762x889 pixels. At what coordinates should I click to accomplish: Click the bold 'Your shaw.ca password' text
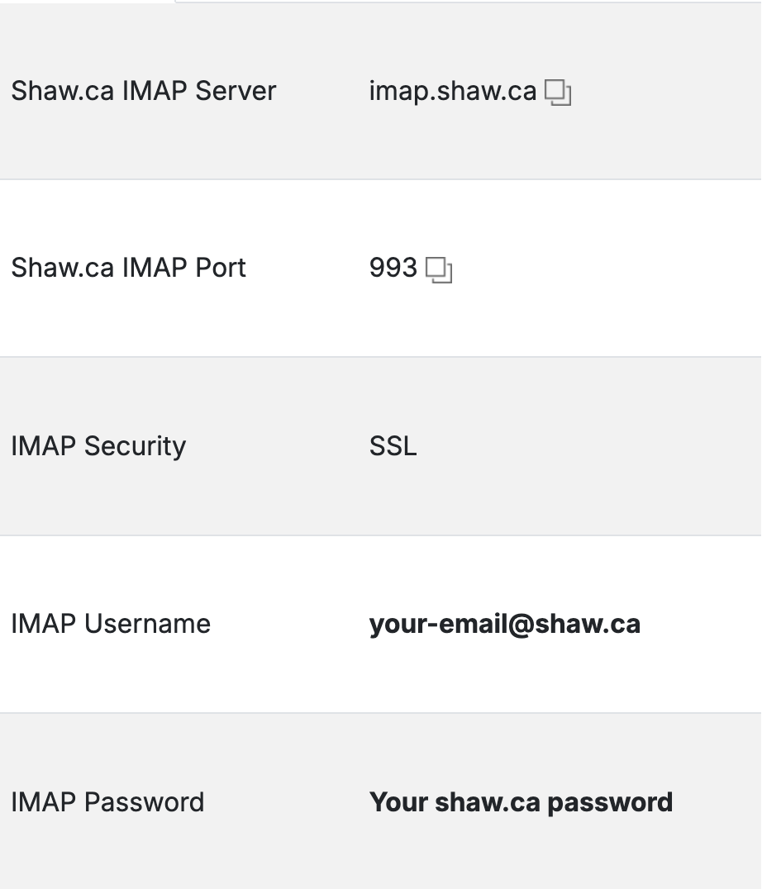point(521,803)
